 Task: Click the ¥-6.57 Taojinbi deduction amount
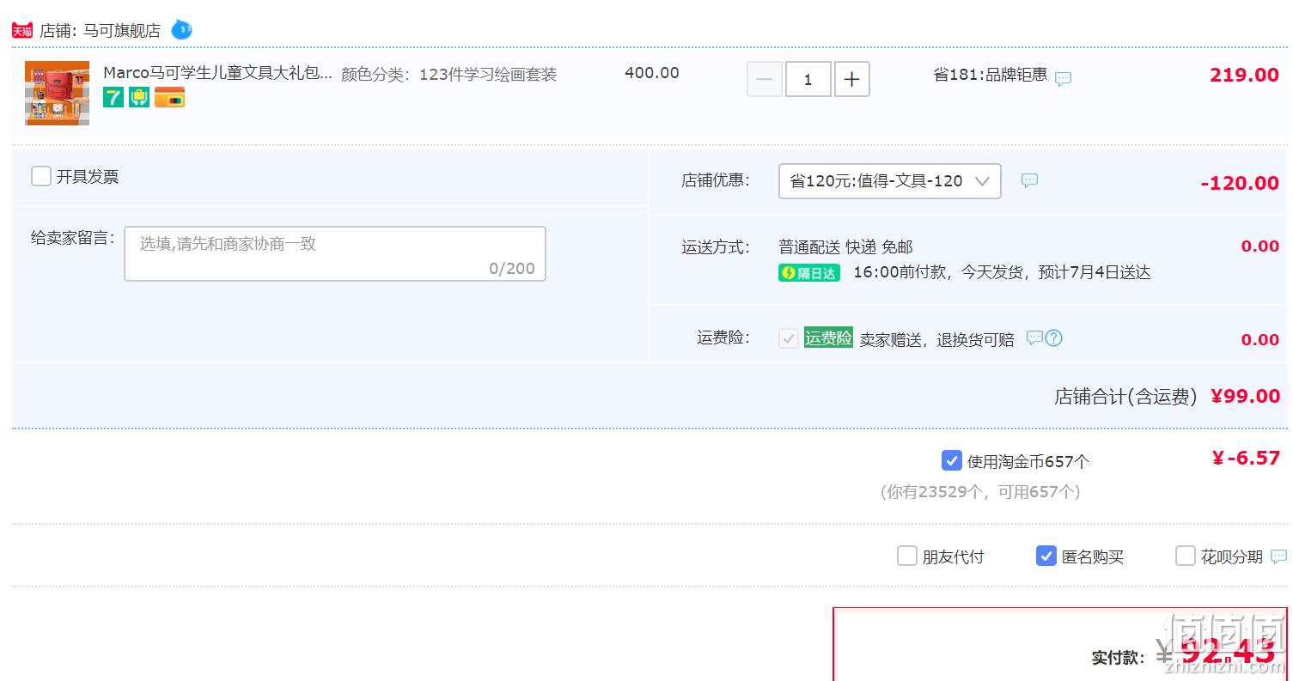1246,458
